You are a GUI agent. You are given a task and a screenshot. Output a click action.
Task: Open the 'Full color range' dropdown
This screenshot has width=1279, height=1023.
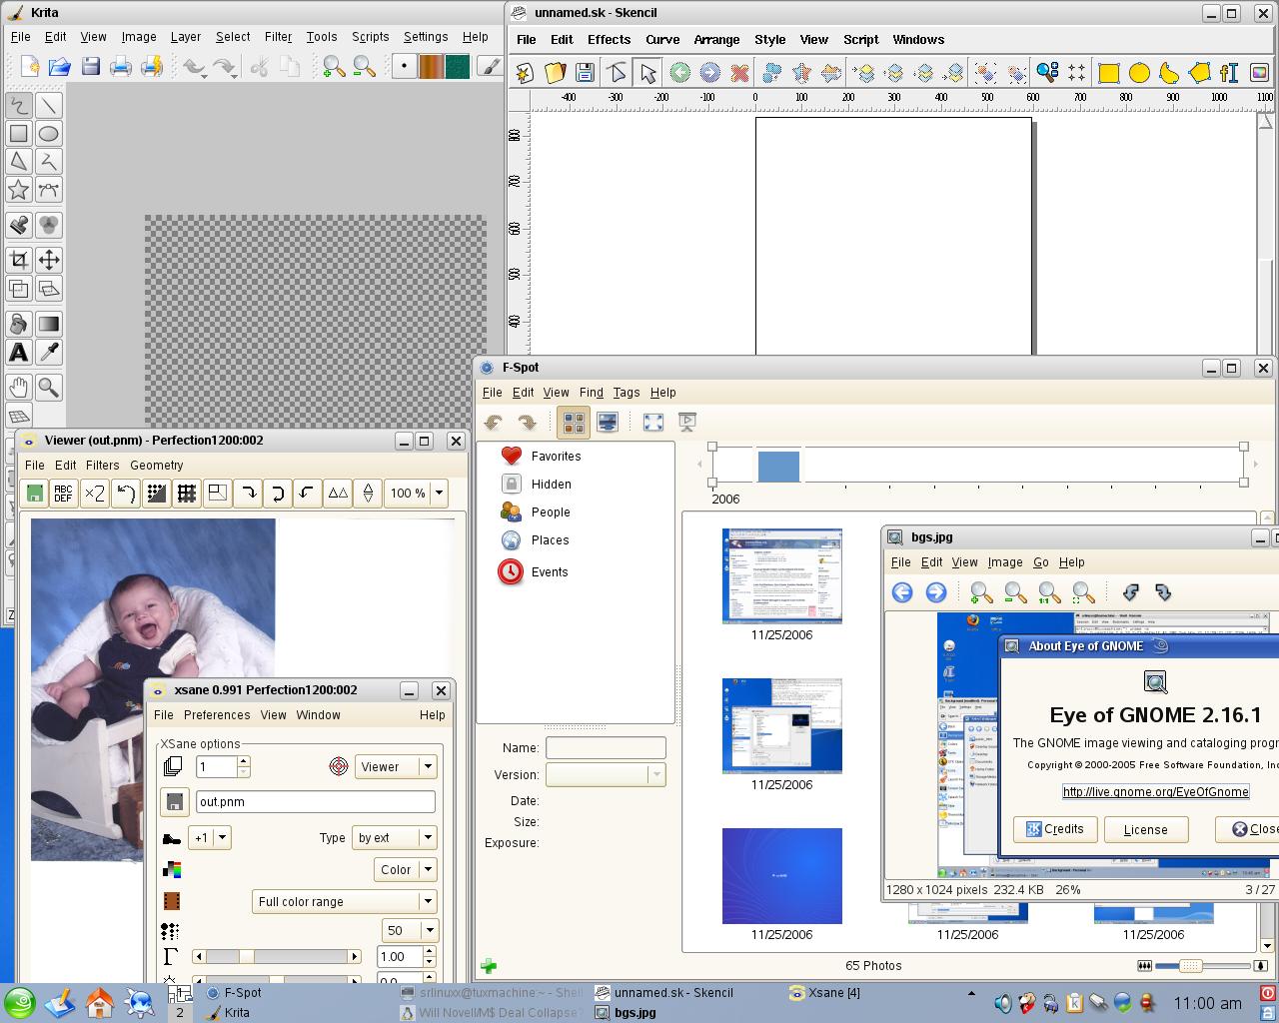345,901
